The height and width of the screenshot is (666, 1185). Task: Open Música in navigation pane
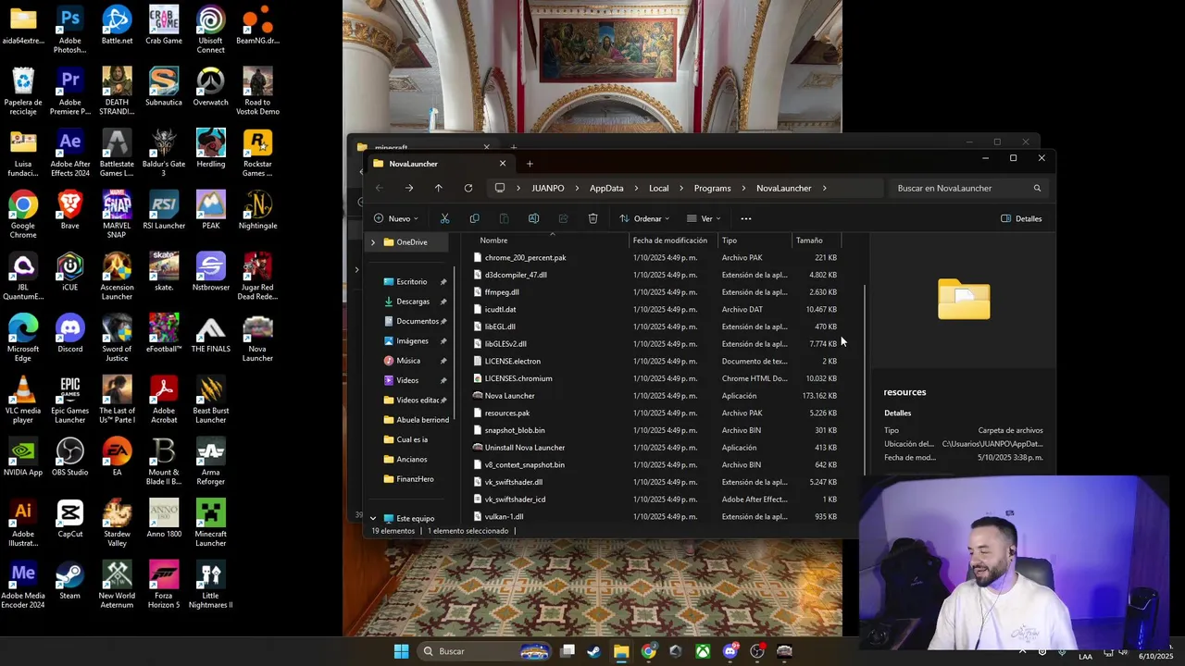[408, 361]
